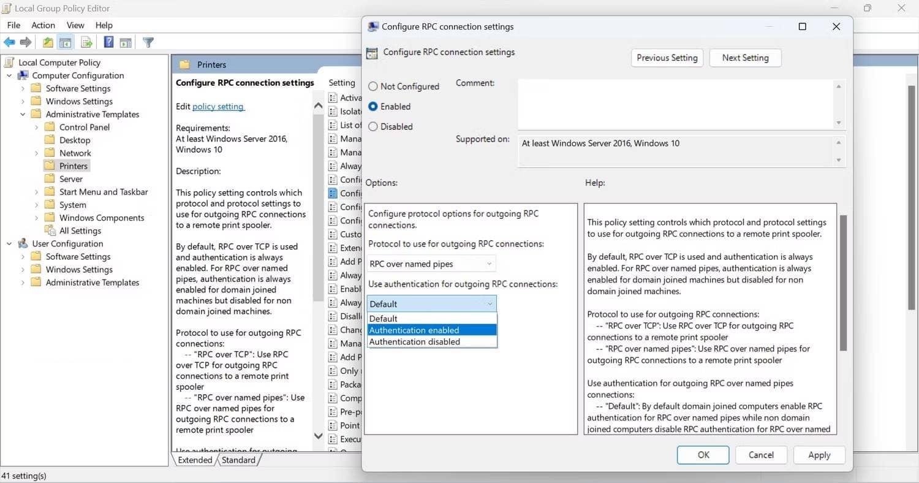Screen dimensions: 919x483
Task: Close the open authentication combo box showing Default
Action: [x=431, y=304]
